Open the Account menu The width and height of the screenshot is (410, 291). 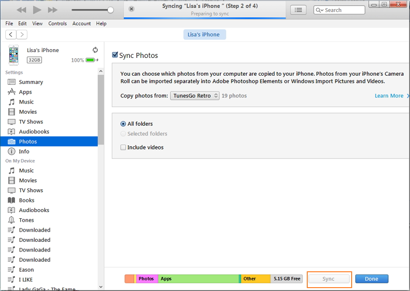pos(82,24)
